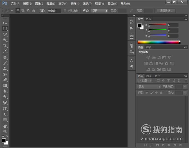The image size is (189, 148).
Task: Open the Color panel flyout menu
Action: point(186,19)
